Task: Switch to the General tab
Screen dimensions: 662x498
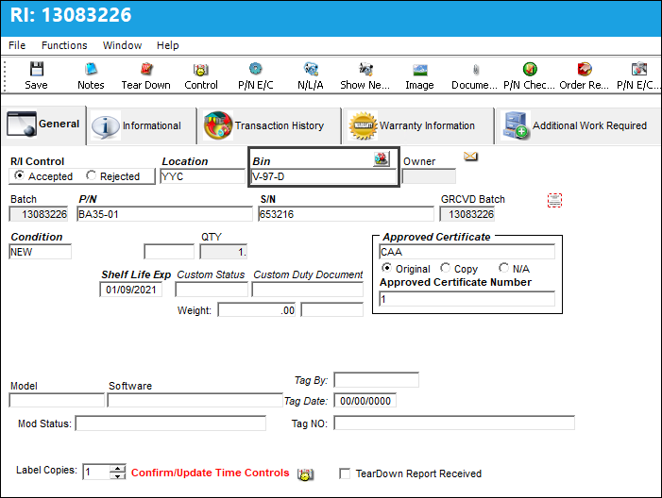Action: click(43, 124)
